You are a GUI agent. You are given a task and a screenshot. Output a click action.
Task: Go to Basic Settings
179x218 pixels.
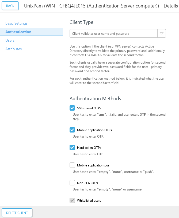coord(17,23)
